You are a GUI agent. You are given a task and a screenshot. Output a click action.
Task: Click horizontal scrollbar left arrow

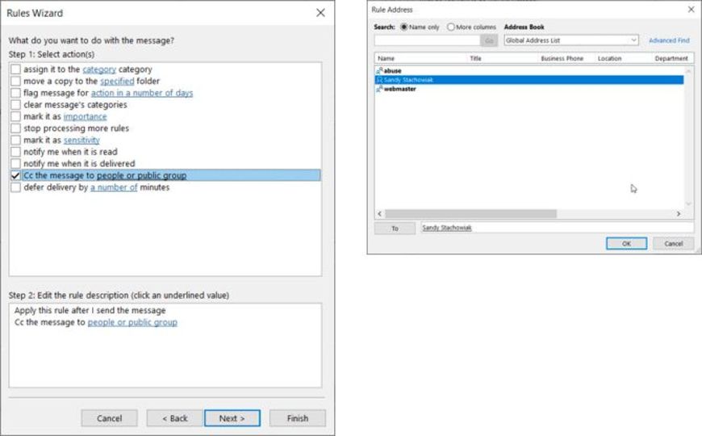pos(380,214)
